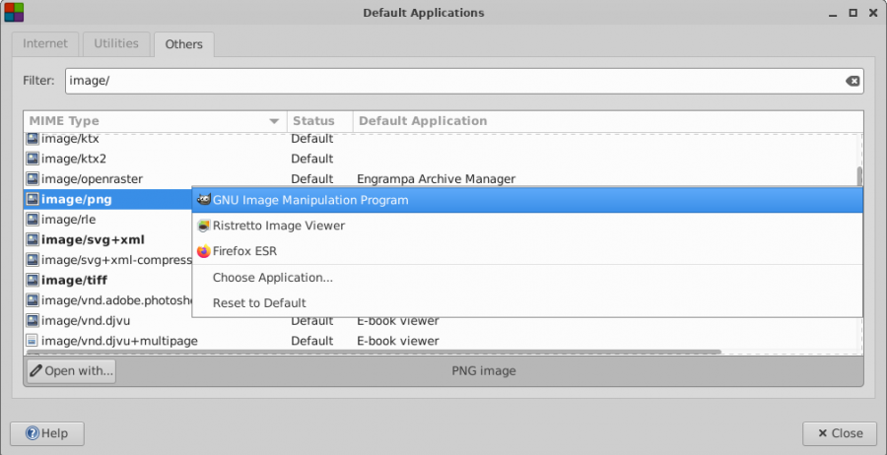
Task: Click the Open with... button
Action: [x=71, y=371]
